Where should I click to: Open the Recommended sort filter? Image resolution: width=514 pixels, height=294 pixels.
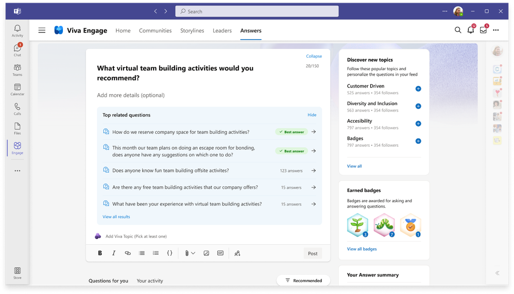point(303,281)
